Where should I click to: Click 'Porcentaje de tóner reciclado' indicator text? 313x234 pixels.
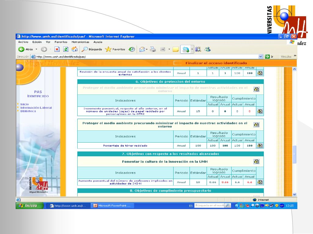pos(125,146)
